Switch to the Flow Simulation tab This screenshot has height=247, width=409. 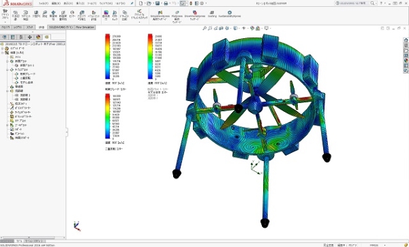(x=85, y=27)
